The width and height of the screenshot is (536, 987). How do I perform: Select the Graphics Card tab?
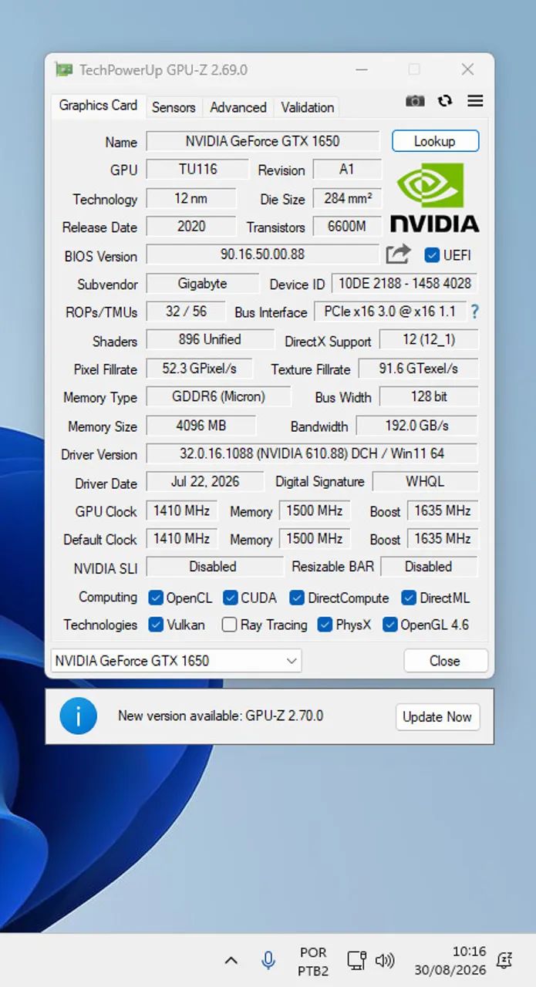pyautogui.click(x=98, y=106)
